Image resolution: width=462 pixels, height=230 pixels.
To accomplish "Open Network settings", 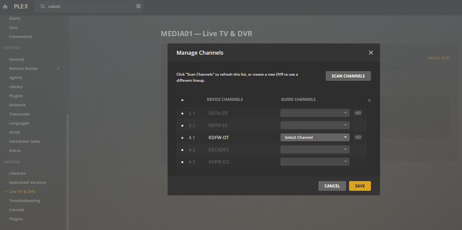I will coord(17,105).
